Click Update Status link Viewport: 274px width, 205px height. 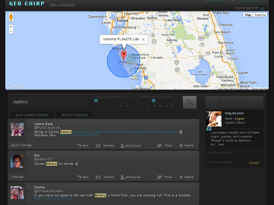click(235, 123)
